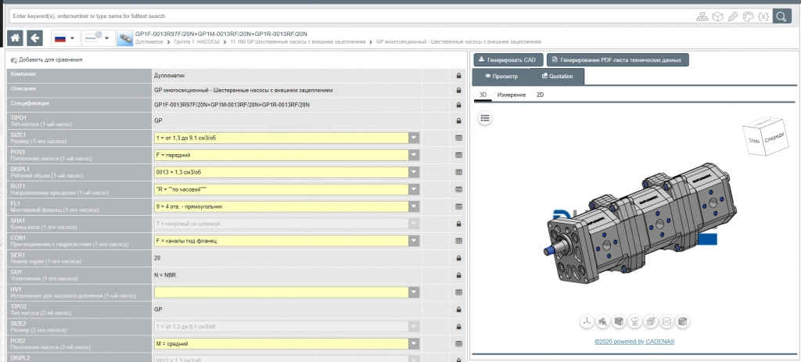Image resolution: width=801 pixels, height=362 pixels.
Task: Open the 3D viewer list menu icon
Action: point(485,118)
